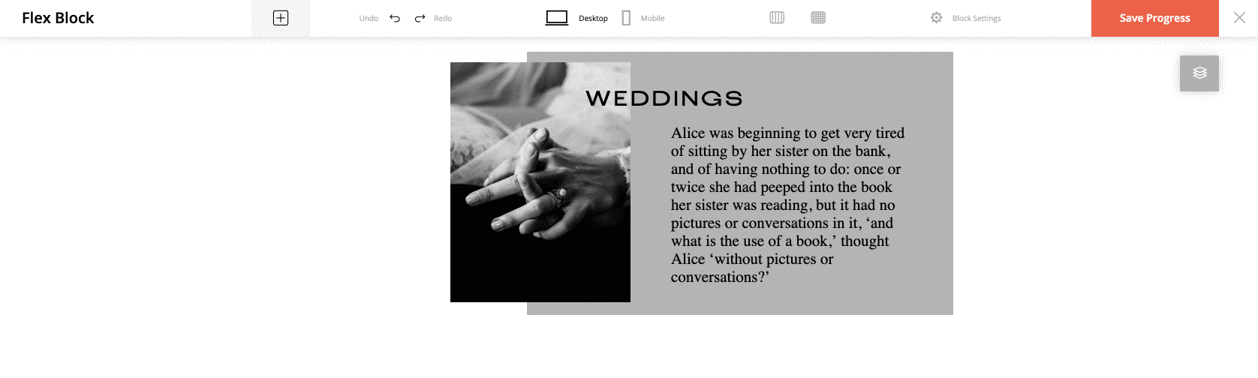Click the Redo arrow icon
Viewport: 1258px width, 378px height.
tap(420, 18)
